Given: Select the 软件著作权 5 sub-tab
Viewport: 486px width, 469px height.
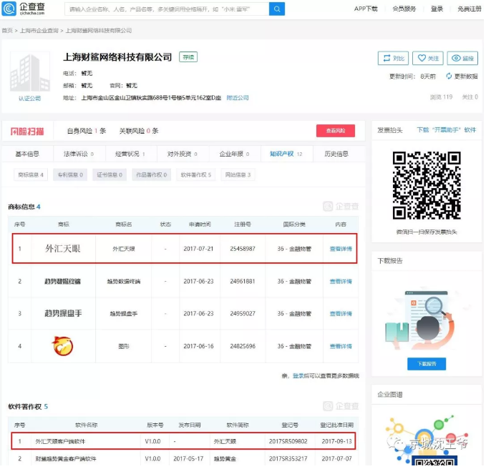Looking at the screenshot, I should 197,175.
